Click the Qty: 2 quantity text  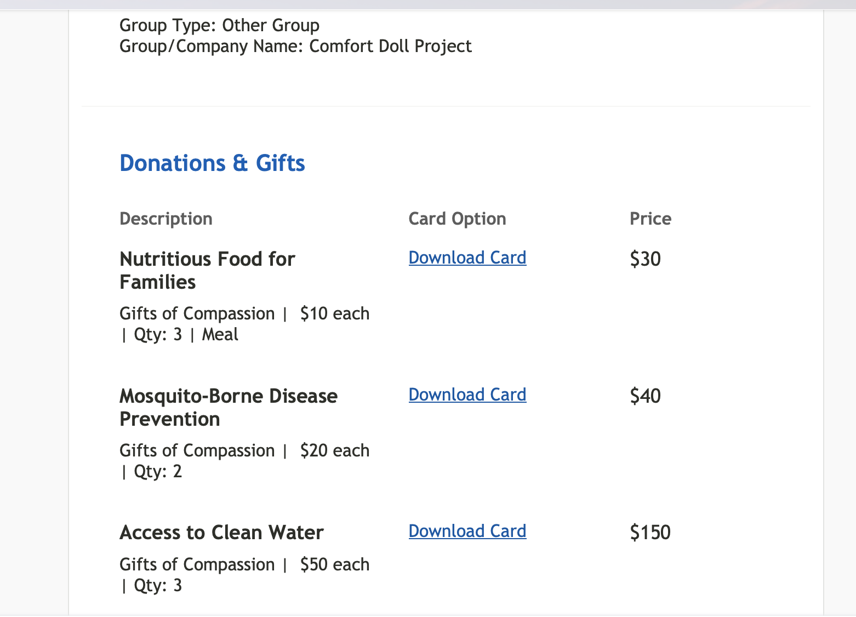coord(157,471)
